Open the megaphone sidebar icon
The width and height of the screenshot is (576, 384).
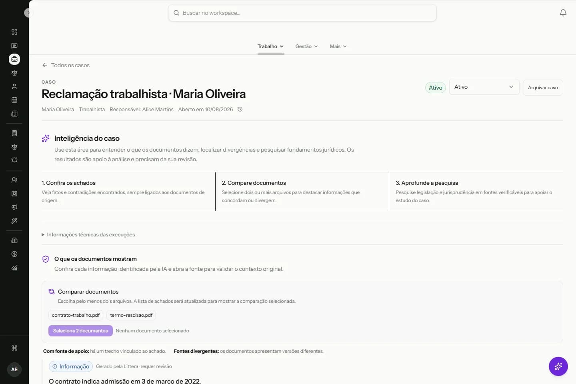(14, 207)
